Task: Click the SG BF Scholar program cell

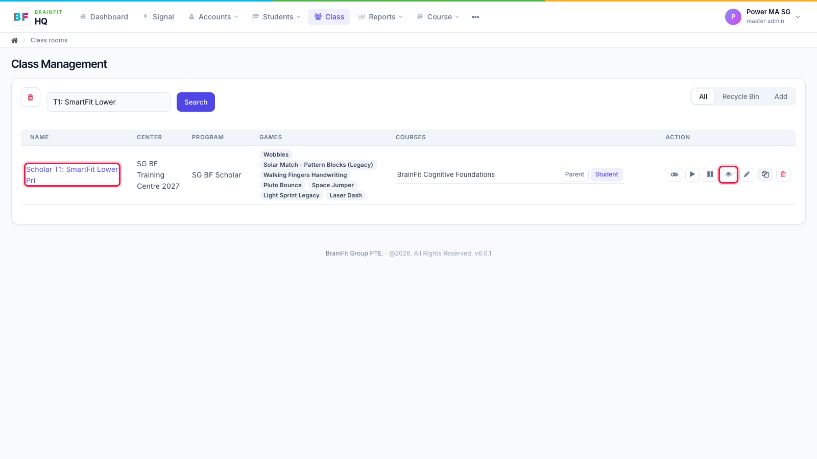Action: point(217,175)
